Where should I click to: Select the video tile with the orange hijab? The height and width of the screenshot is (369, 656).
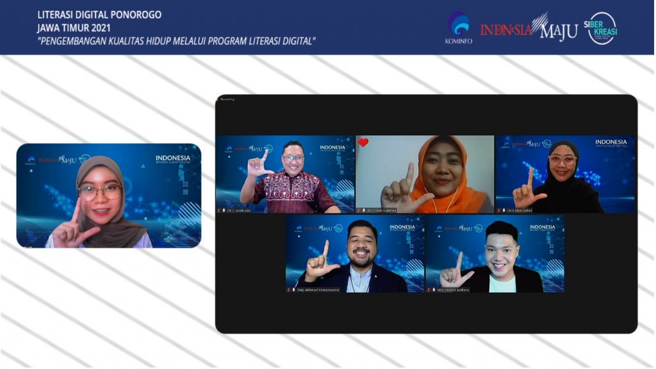(x=425, y=174)
